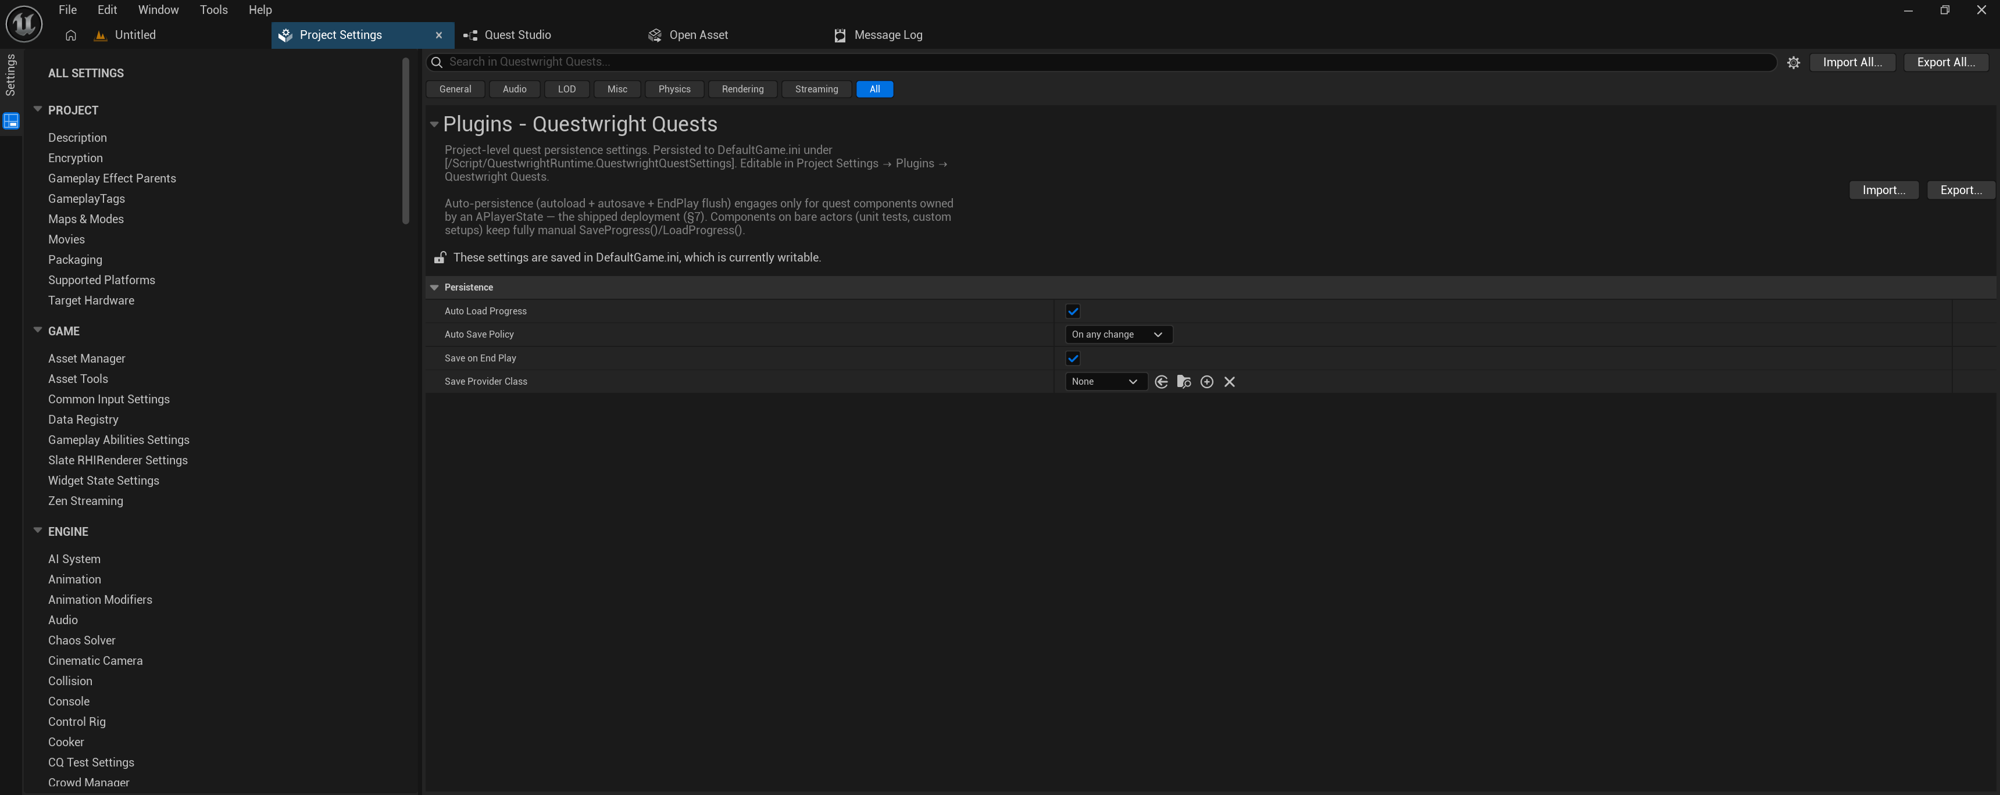The width and height of the screenshot is (2000, 795).
Task: Open the Help menu
Action: tap(260, 10)
